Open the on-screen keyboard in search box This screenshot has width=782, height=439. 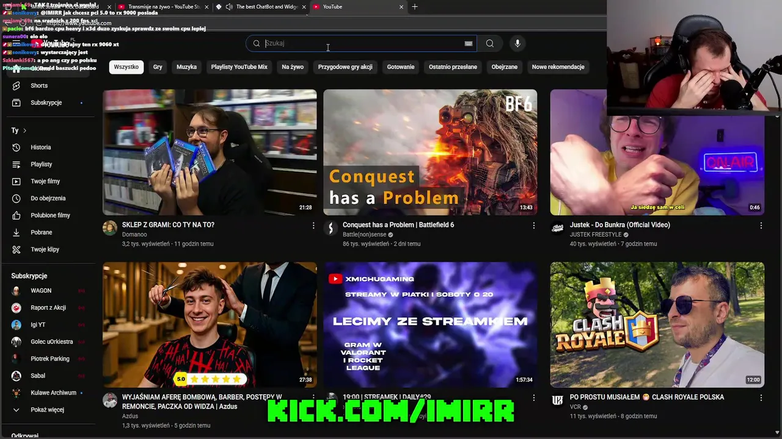coord(469,43)
